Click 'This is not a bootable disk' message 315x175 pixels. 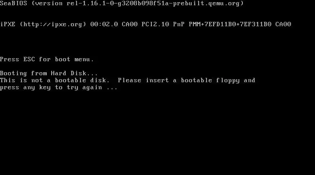click(55, 80)
